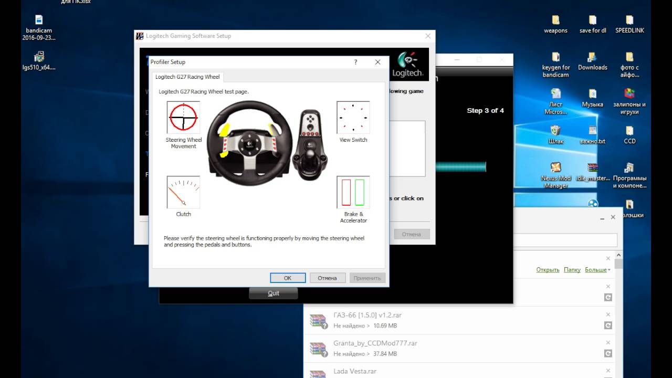Open the Шлак recycle bin
672x378 pixels.
[555, 134]
